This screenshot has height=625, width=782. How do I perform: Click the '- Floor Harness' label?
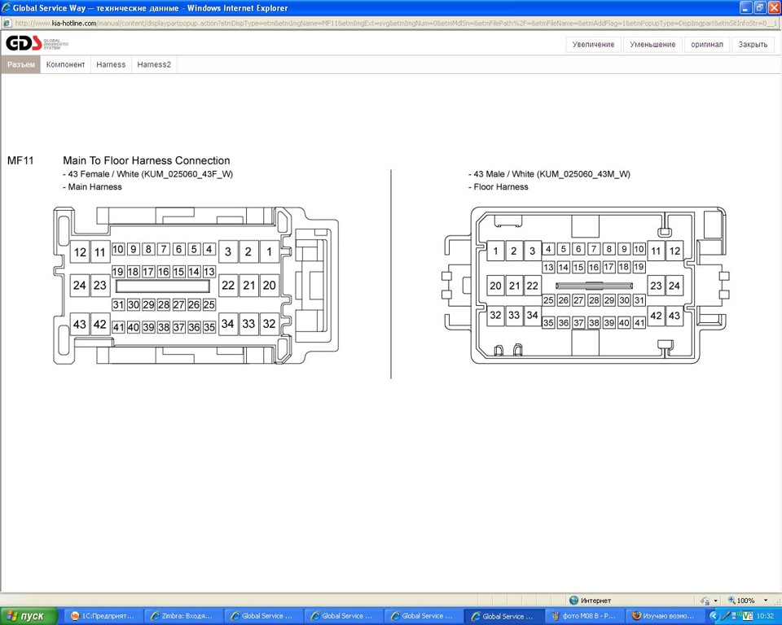tap(499, 187)
